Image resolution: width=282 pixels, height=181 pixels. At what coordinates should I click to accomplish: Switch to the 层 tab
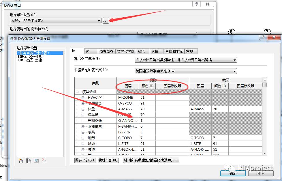(x=77, y=51)
